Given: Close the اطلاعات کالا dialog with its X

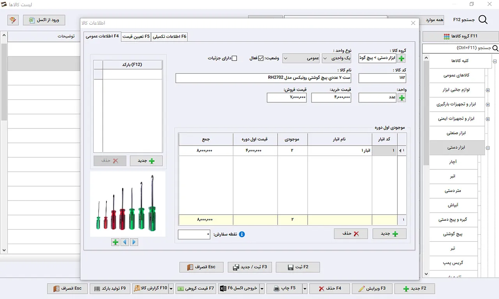Looking at the screenshot, I should point(413,23).
